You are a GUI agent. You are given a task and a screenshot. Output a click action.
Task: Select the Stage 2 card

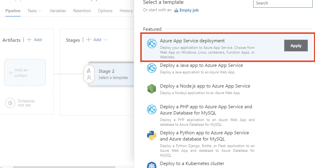pos(112,74)
